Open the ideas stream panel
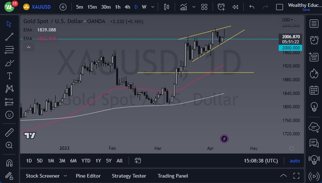This screenshot has width=322, height=183. (314, 160)
